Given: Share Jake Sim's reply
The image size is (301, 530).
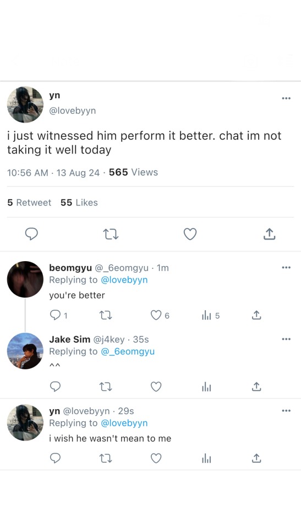Looking at the screenshot, I should click(x=256, y=386).
